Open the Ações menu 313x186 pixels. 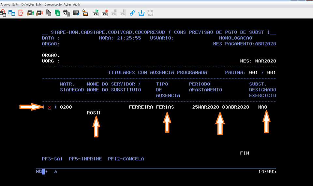(67, 4)
